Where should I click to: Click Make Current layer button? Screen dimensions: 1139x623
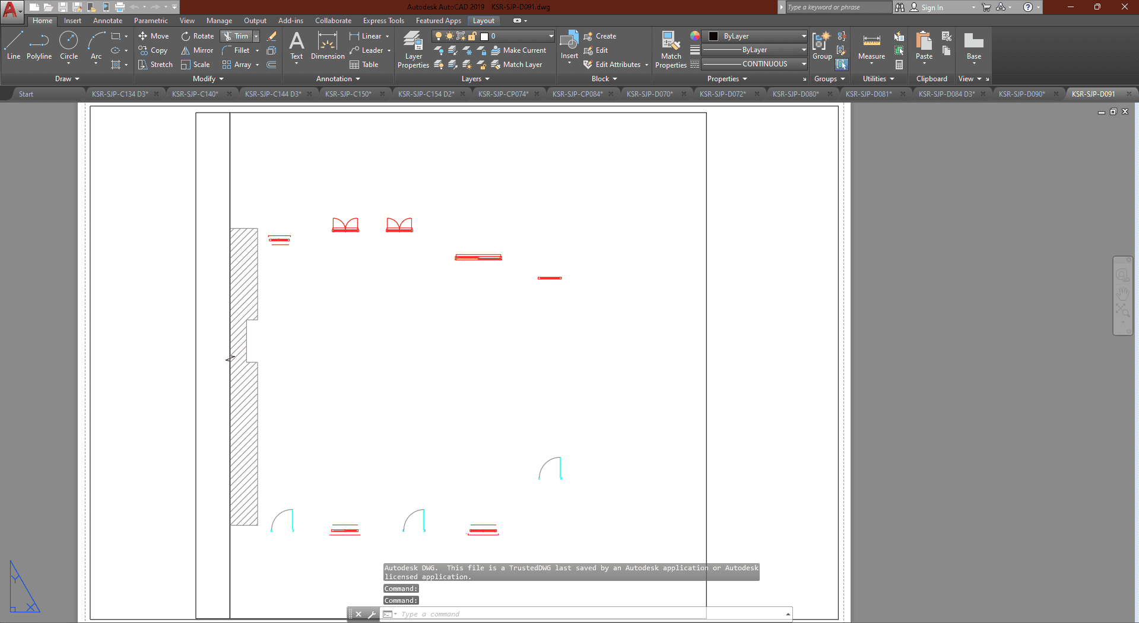click(519, 50)
